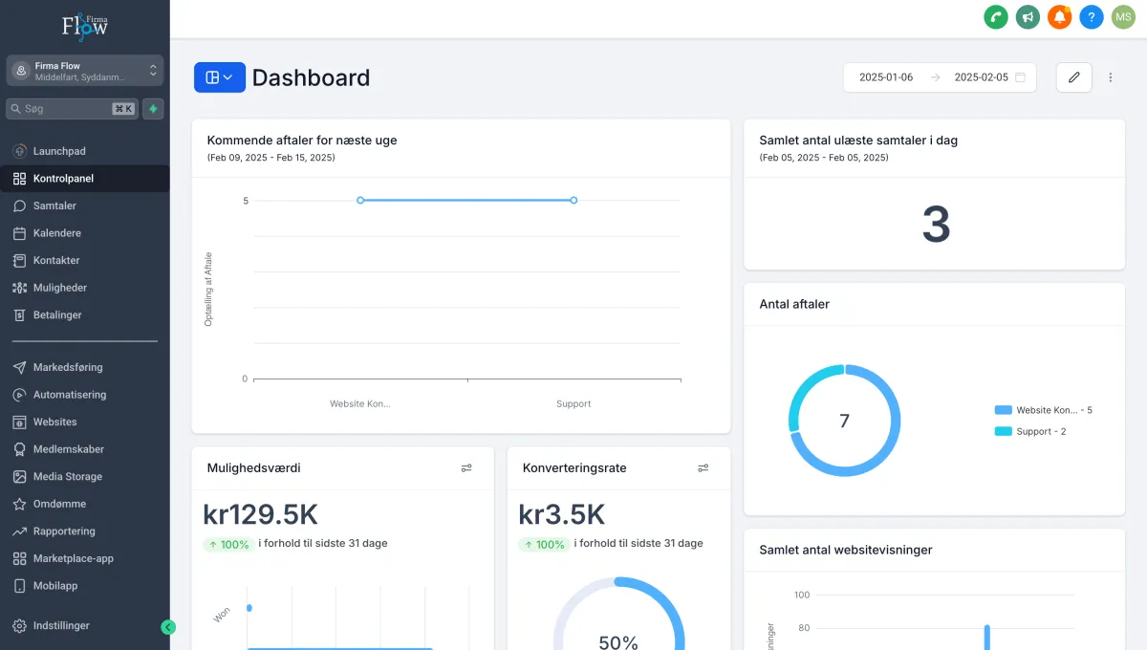This screenshot has width=1147, height=650.
Task: Click the Firma Flow logo
Action: (85, 25)
